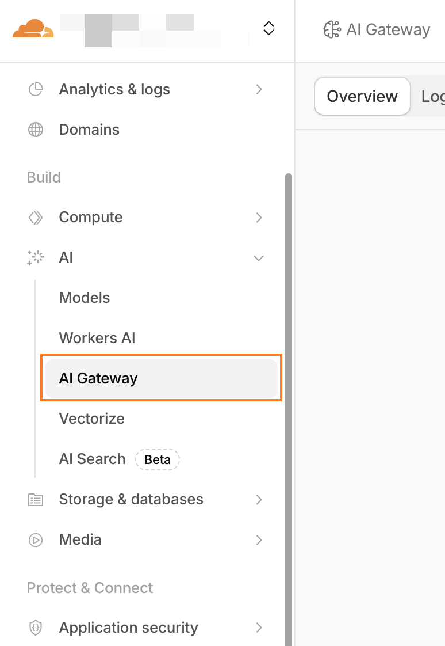Select the Models entry under AI
Viewport: 445px width, 646px height.
coord(84,298)
